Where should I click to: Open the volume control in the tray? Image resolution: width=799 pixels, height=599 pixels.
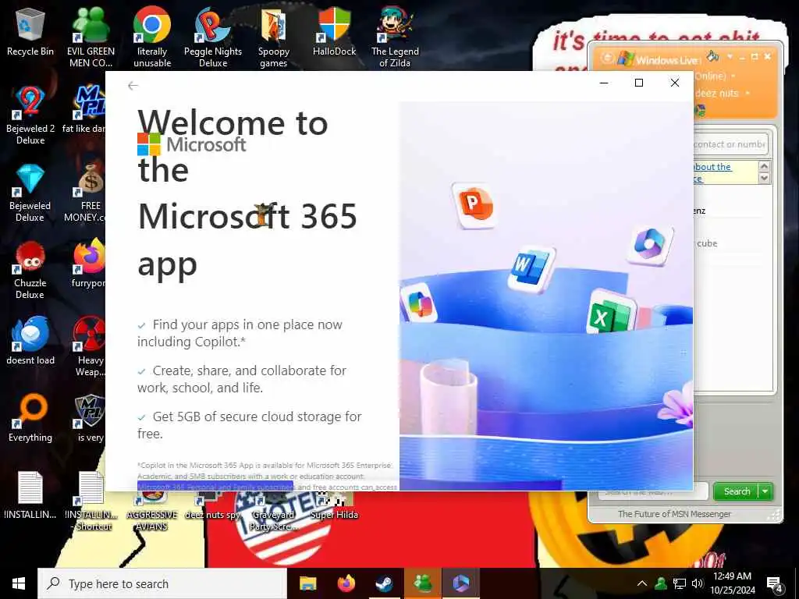[x=697, y=583]
